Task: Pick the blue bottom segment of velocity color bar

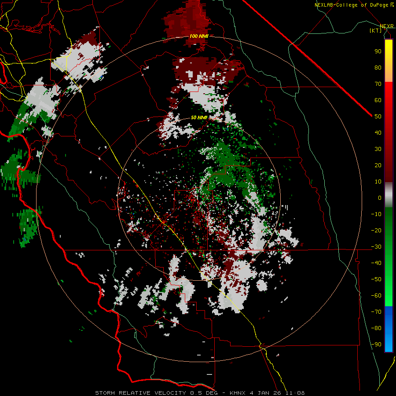Action: coord(389,329)
